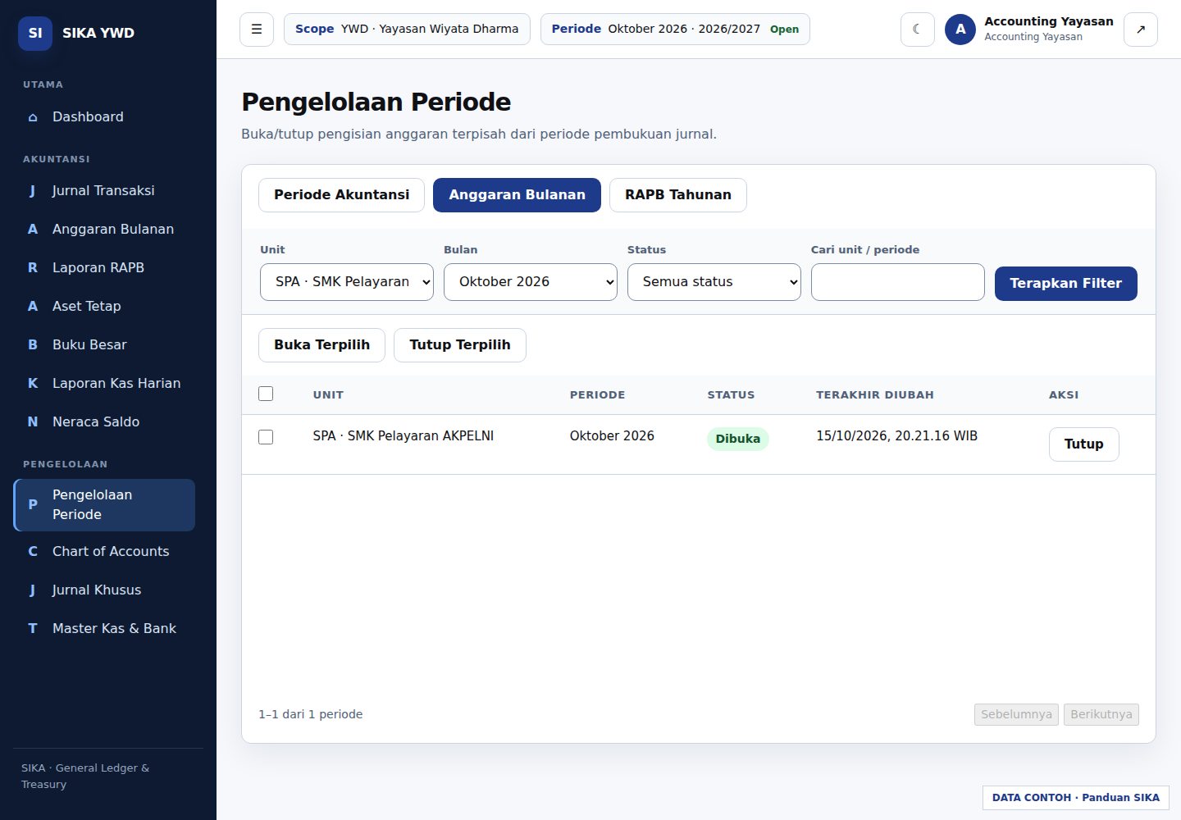This screenshot has width=1181, height=820.
Task: Click Tutup button in the table row
Action: point(1084,444)
